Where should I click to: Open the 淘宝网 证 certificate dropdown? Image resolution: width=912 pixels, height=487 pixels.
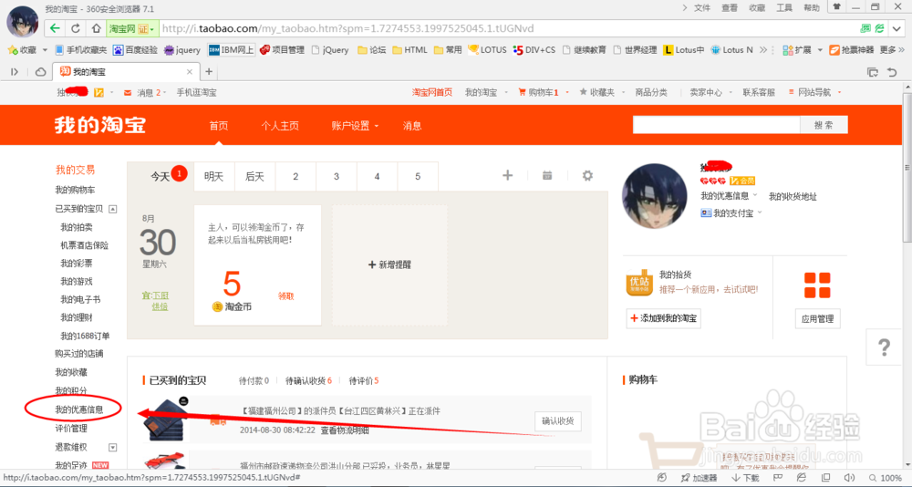[x=132, y=28]
